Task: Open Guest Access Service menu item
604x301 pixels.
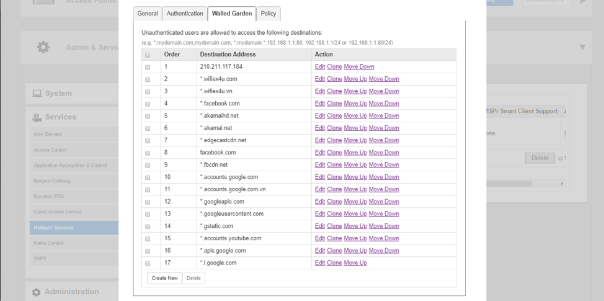Action: pyautogui.click(x=74, y=212)
